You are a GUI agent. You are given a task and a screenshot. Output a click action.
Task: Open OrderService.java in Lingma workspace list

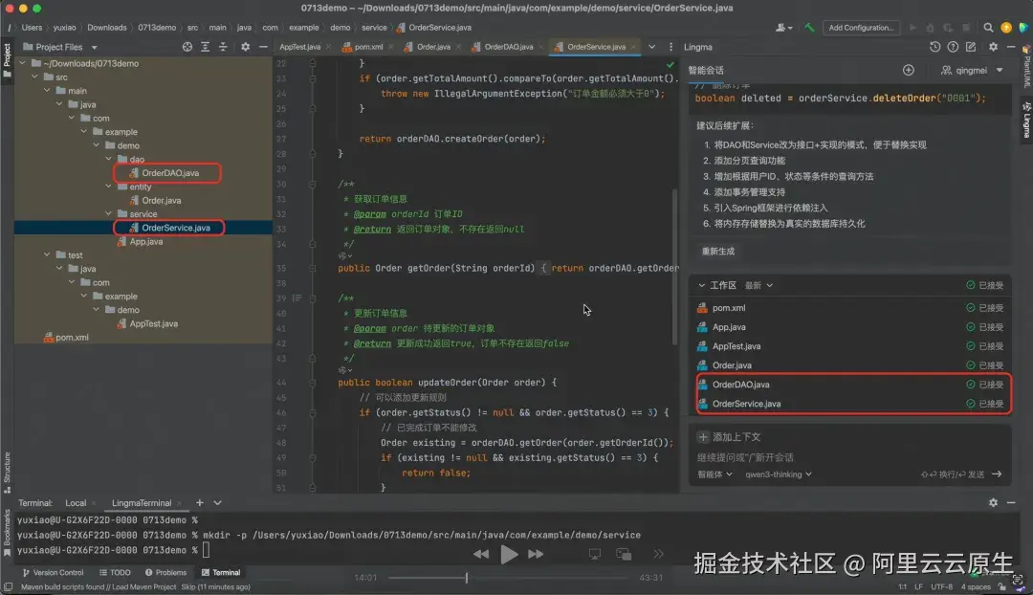pyautogui.click(x=746, y=404)
